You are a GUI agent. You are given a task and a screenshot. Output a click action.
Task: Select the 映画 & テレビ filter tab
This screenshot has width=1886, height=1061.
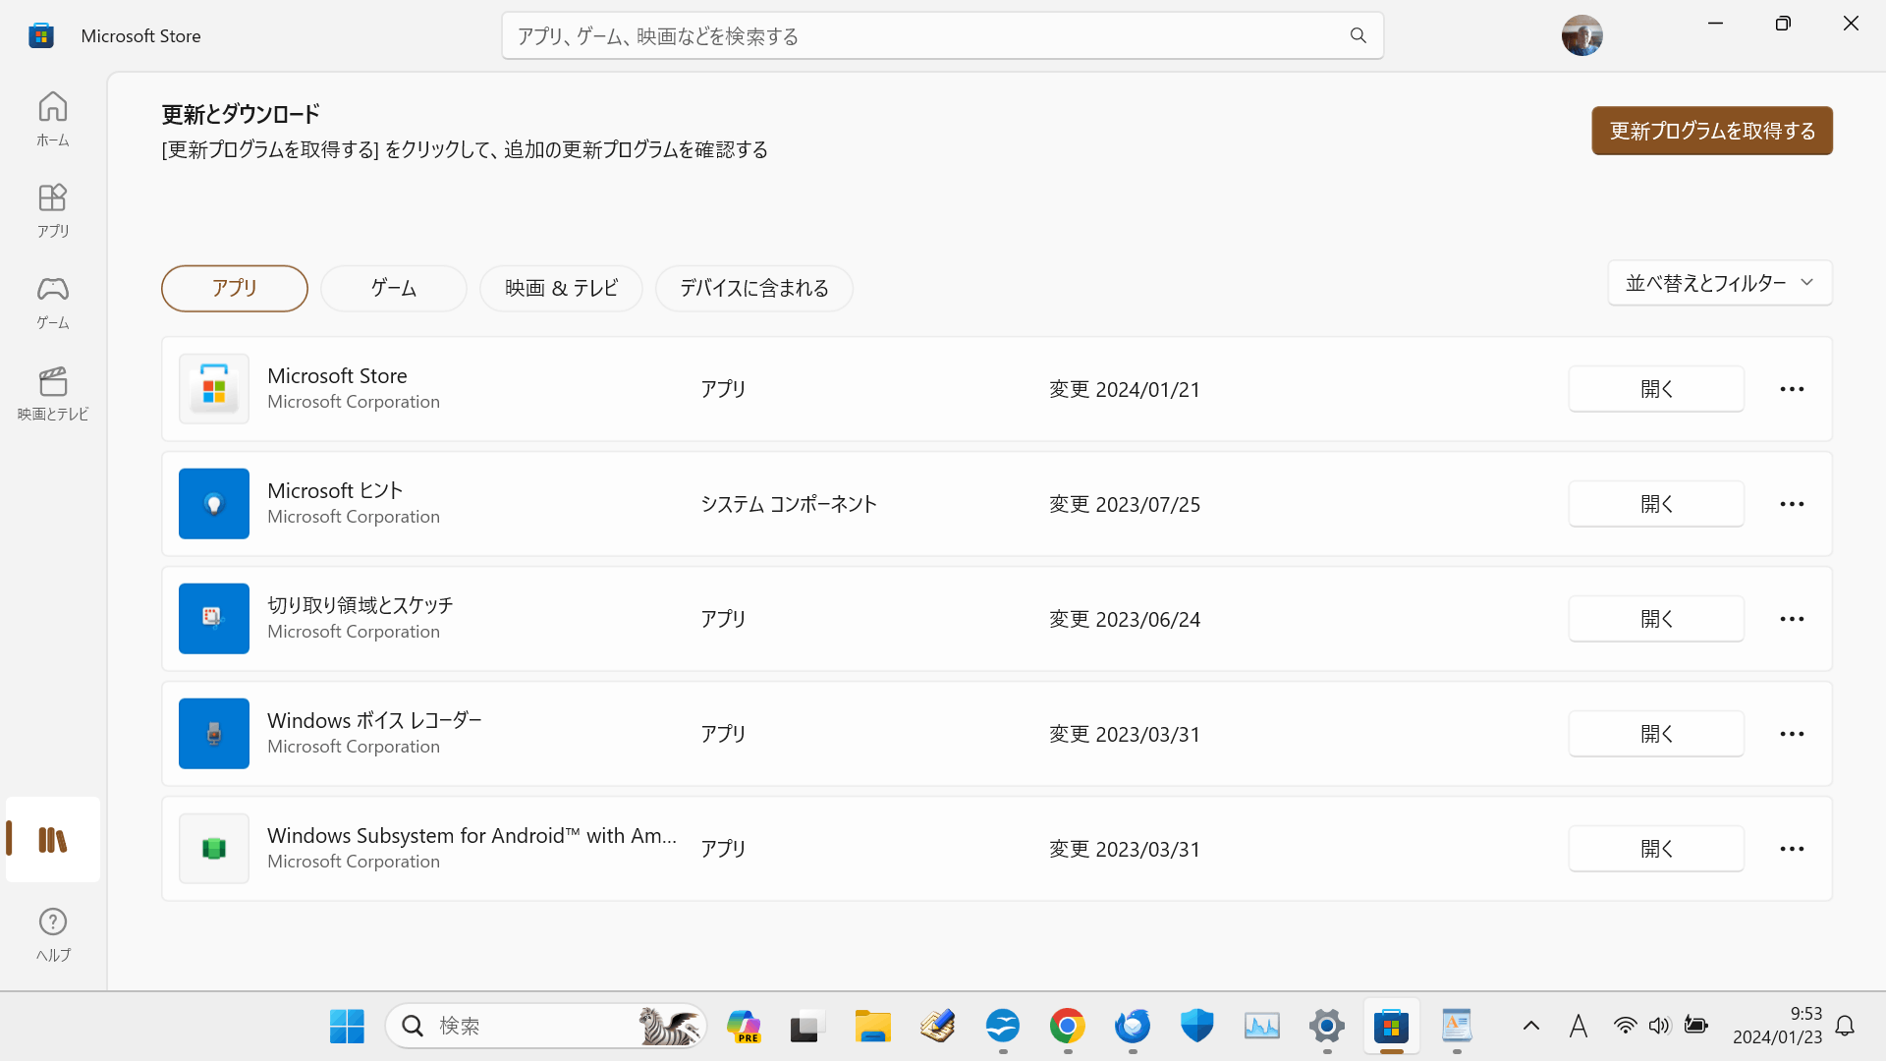click(x=561, y=289)
